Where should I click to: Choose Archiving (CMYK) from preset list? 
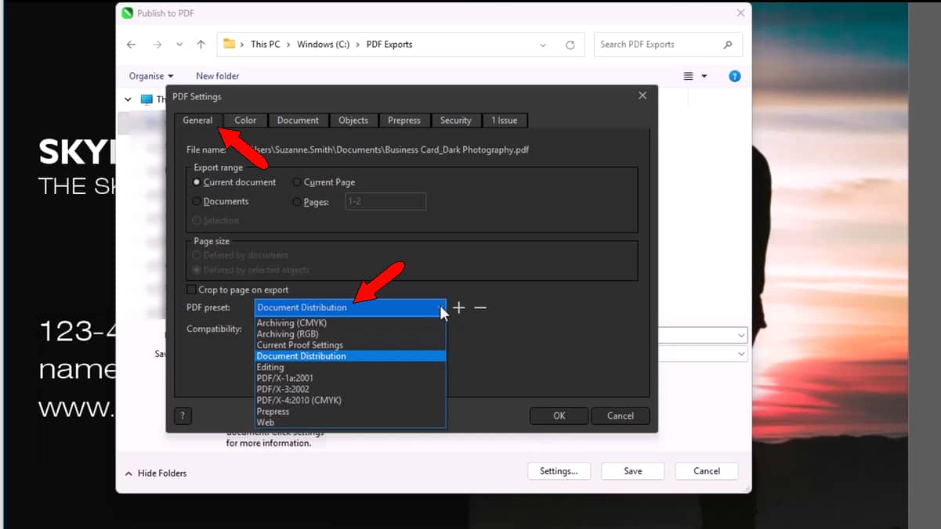click(291, 323)
